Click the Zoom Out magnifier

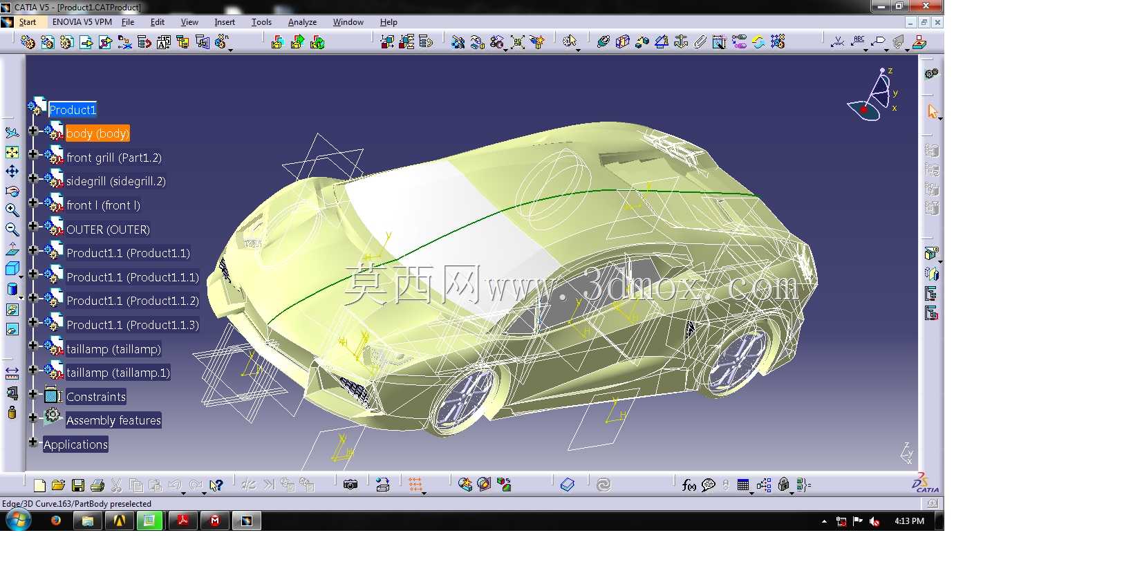tap(12, 230)
